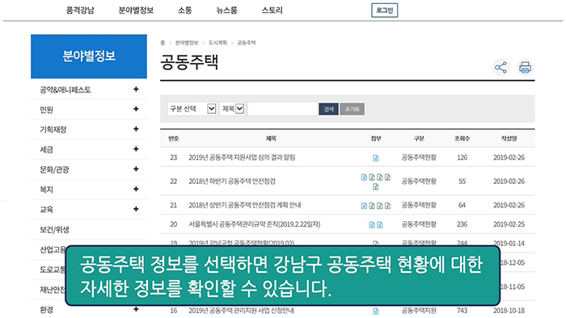This screenshot has width=566, height=318.
Task: Select 환경 in the sidebar
Action: (47, 309)
